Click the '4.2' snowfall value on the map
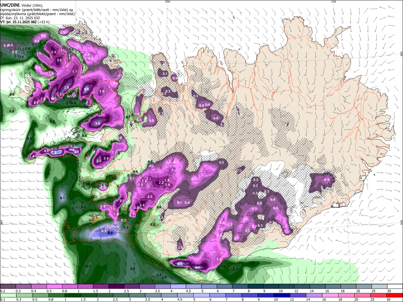Image resolution: width=403 pixels, height=302 pixels. pos(71,149)
